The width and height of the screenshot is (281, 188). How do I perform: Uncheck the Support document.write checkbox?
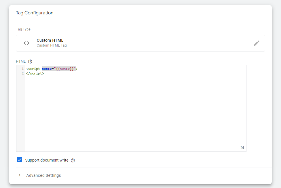(20, 160)
